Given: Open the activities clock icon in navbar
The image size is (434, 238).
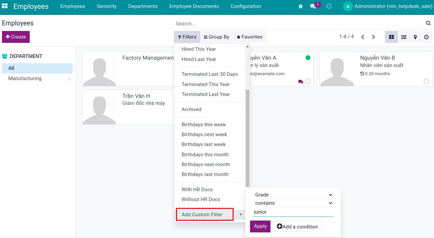Looking at the screenshot, I should (329, 6).
